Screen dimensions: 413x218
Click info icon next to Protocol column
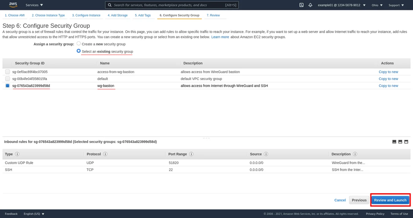click(105, 154)
